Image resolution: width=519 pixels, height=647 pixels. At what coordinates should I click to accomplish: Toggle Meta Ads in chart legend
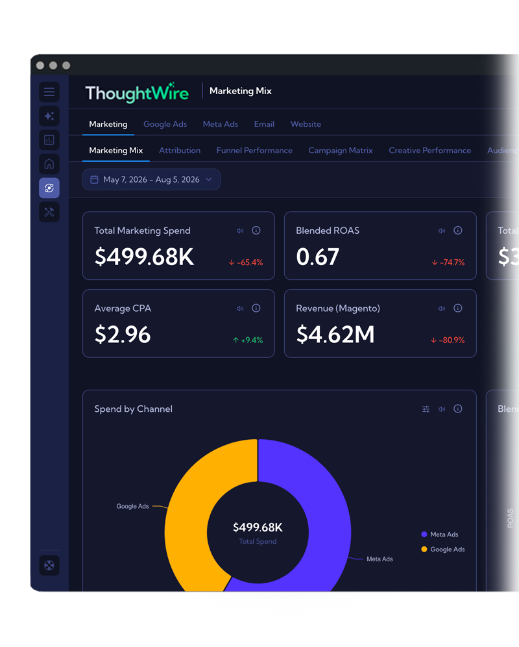(x=440, y=535)
